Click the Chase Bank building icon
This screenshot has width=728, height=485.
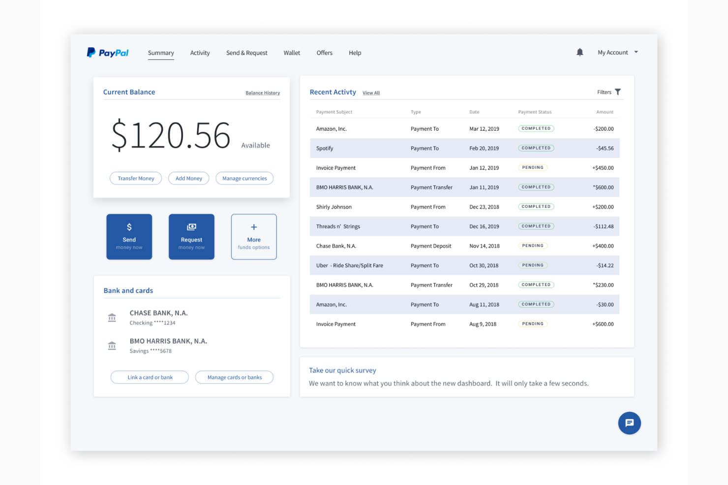pos(112,317)
